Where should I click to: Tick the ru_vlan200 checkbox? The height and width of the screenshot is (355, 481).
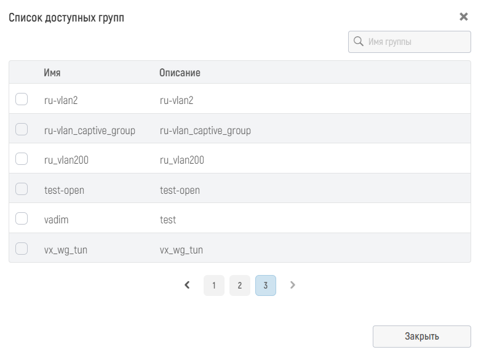tap(22, 159)
